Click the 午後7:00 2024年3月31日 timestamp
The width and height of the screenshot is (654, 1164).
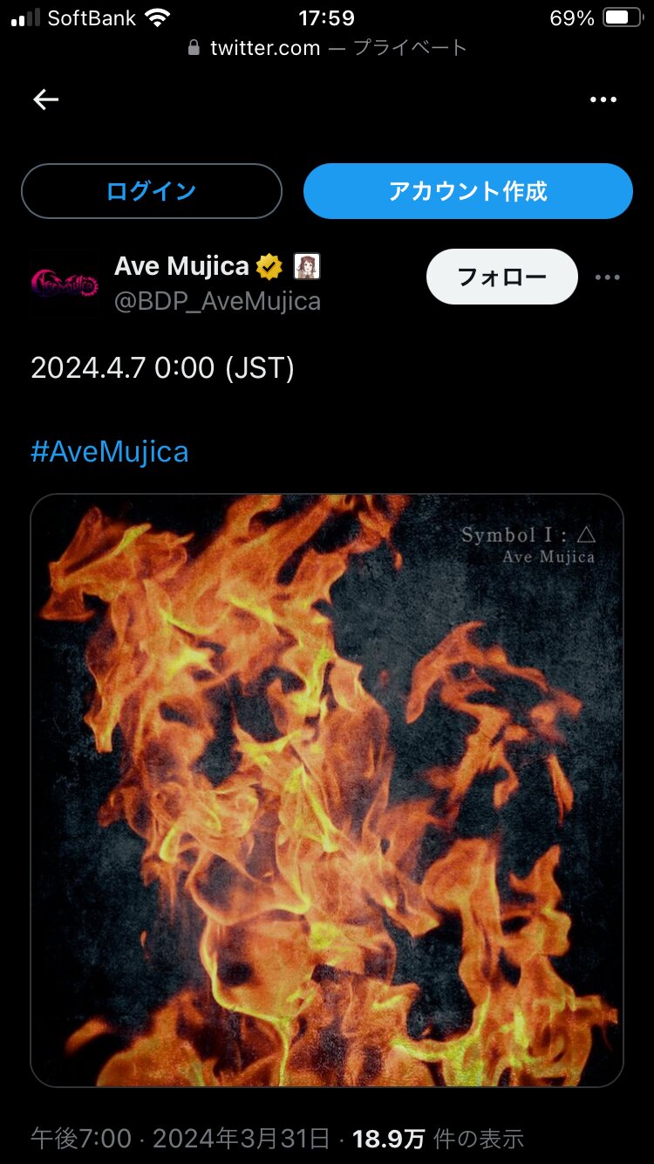tap(181, 1138)
